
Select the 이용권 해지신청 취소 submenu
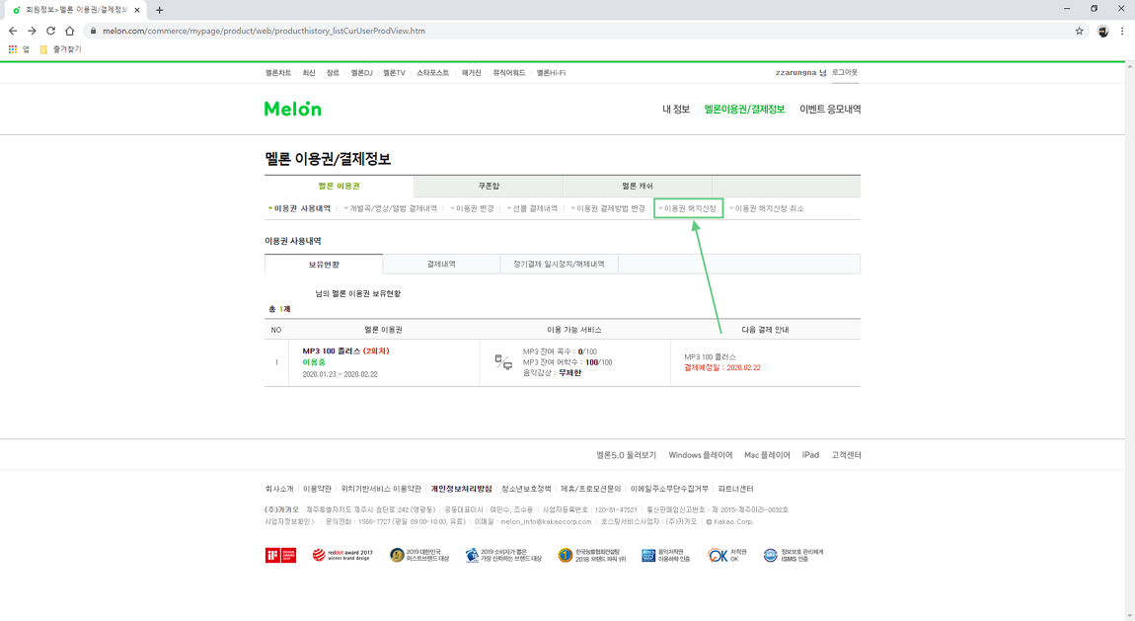point(767,208)
